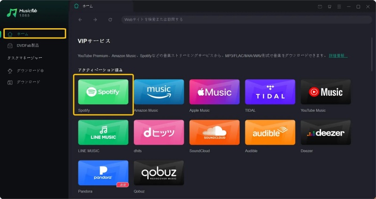Open the Audible service tile
Screen dimensions: 376x199
click(x=270, y=132)
